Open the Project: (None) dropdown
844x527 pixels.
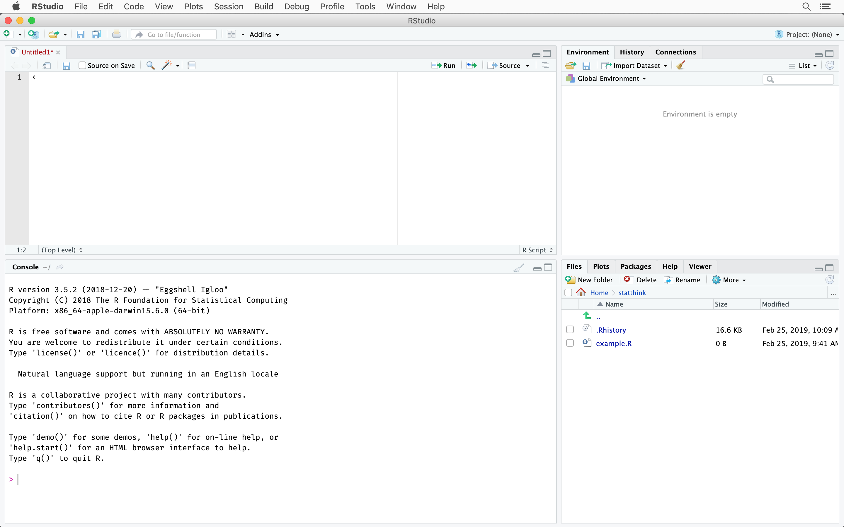(x=807, y=35)
